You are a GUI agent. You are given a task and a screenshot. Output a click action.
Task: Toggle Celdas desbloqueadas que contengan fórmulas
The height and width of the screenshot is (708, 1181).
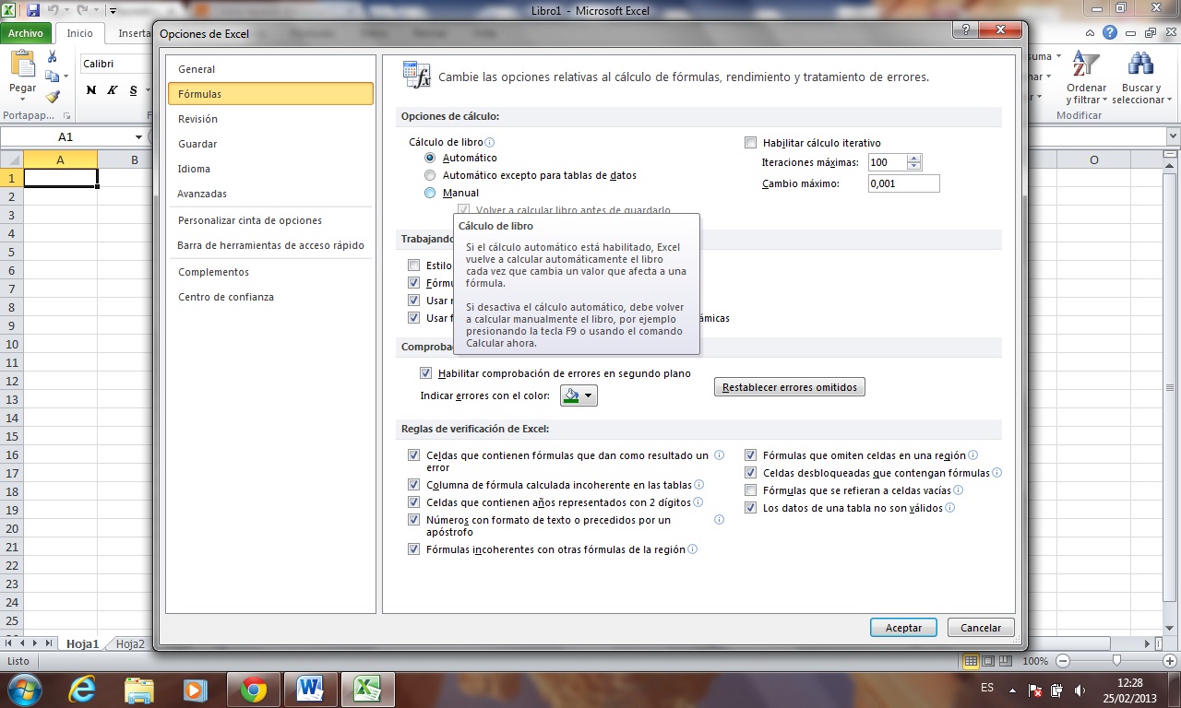[x=750, y=473]
